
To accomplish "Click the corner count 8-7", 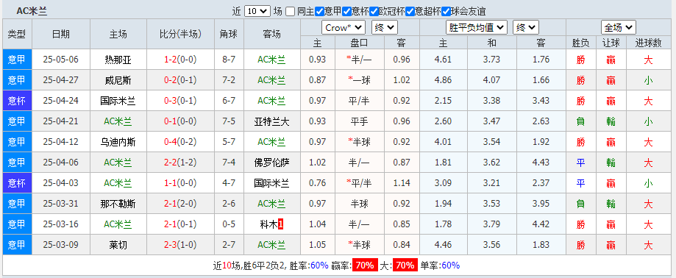I will [x=229, y=60].
